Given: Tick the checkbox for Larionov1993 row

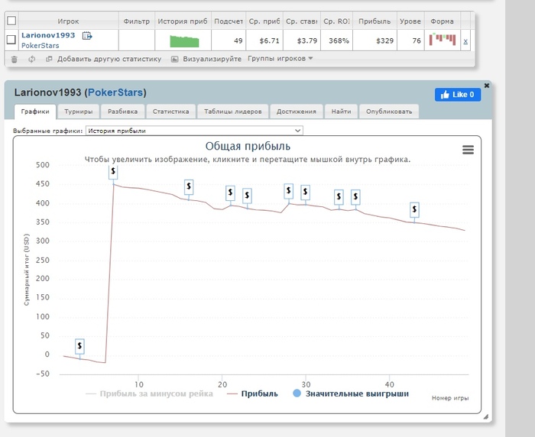Looking at the screenshot, I should [x=11, y=40].
